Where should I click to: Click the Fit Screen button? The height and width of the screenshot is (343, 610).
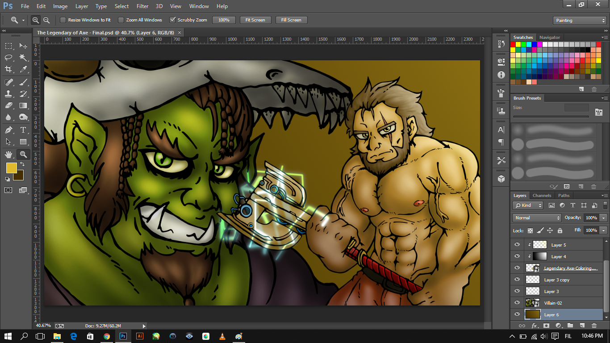pyautogui.click(x=255, y=20)
